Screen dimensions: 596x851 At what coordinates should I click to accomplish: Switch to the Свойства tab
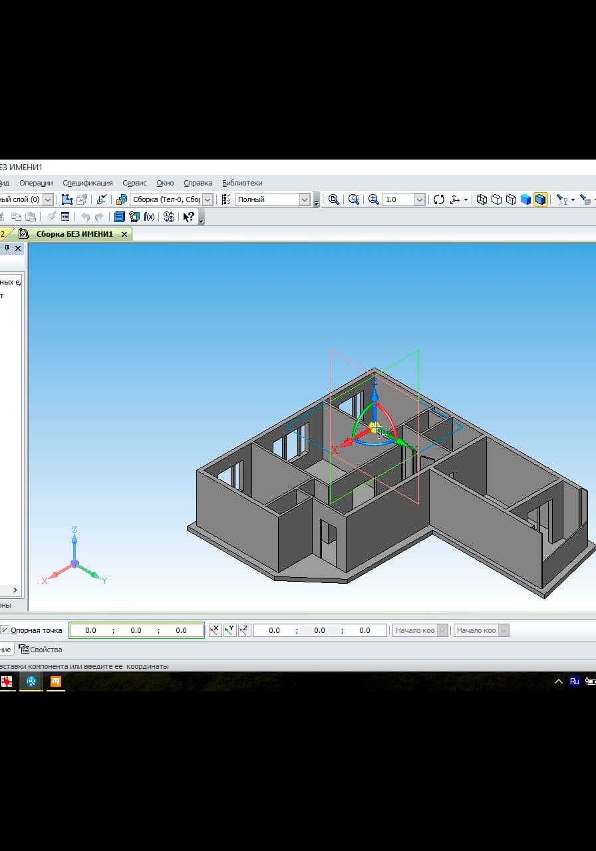point(41,650)
